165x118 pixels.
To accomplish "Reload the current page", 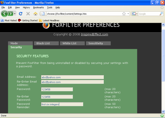I will point(21,14).
